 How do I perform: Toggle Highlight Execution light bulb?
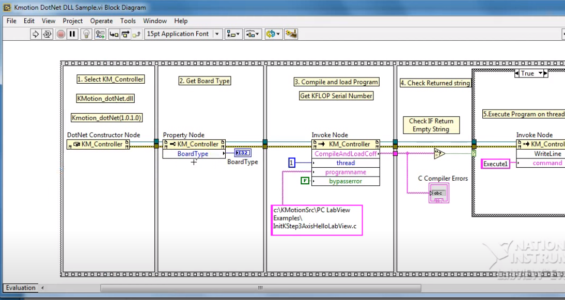pos(87,34)
